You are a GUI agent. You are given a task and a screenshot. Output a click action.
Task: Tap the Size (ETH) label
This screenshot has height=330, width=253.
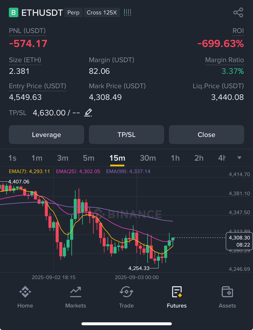tap(25, 60)
